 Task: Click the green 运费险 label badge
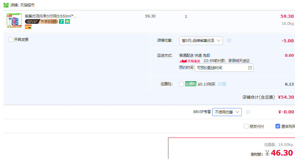191,84
